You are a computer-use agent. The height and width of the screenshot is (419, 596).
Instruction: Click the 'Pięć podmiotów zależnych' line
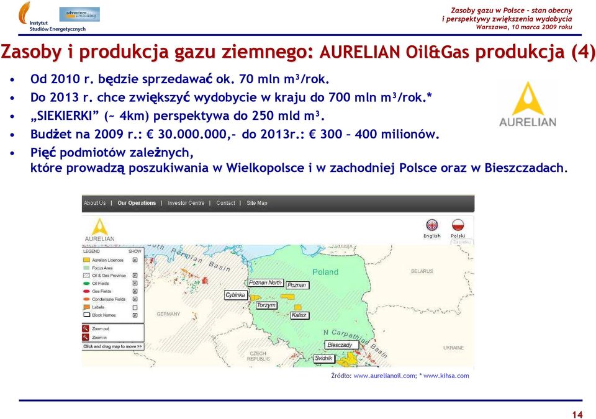[x=112, y=153]
